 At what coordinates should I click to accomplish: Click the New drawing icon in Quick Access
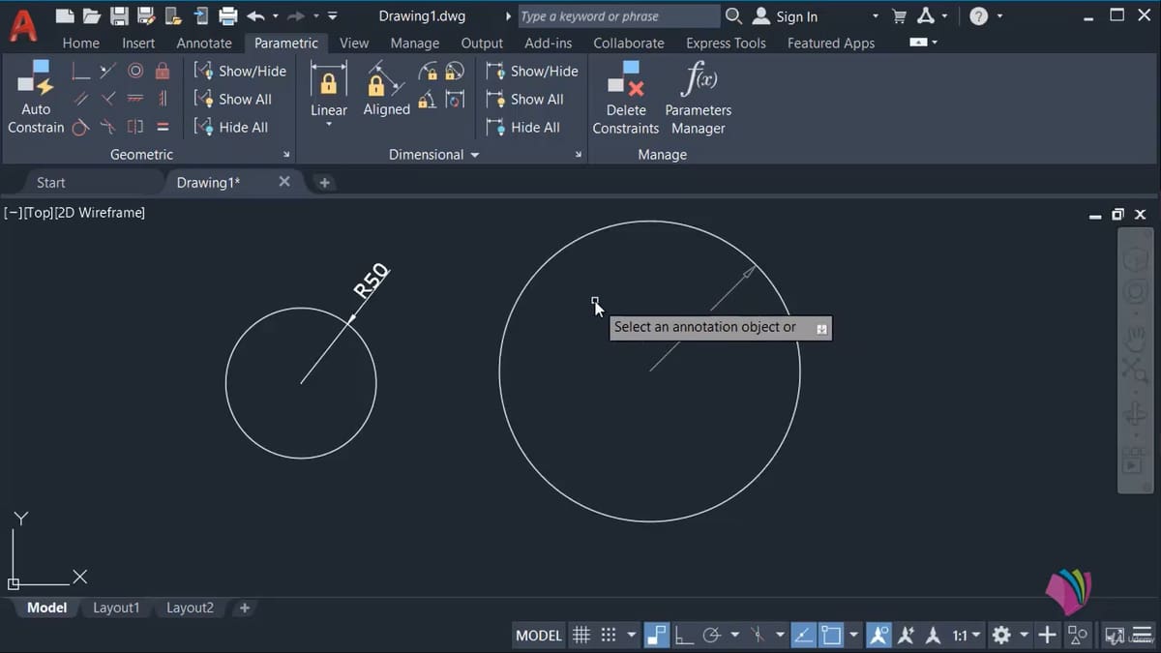(x=65, y=15)
